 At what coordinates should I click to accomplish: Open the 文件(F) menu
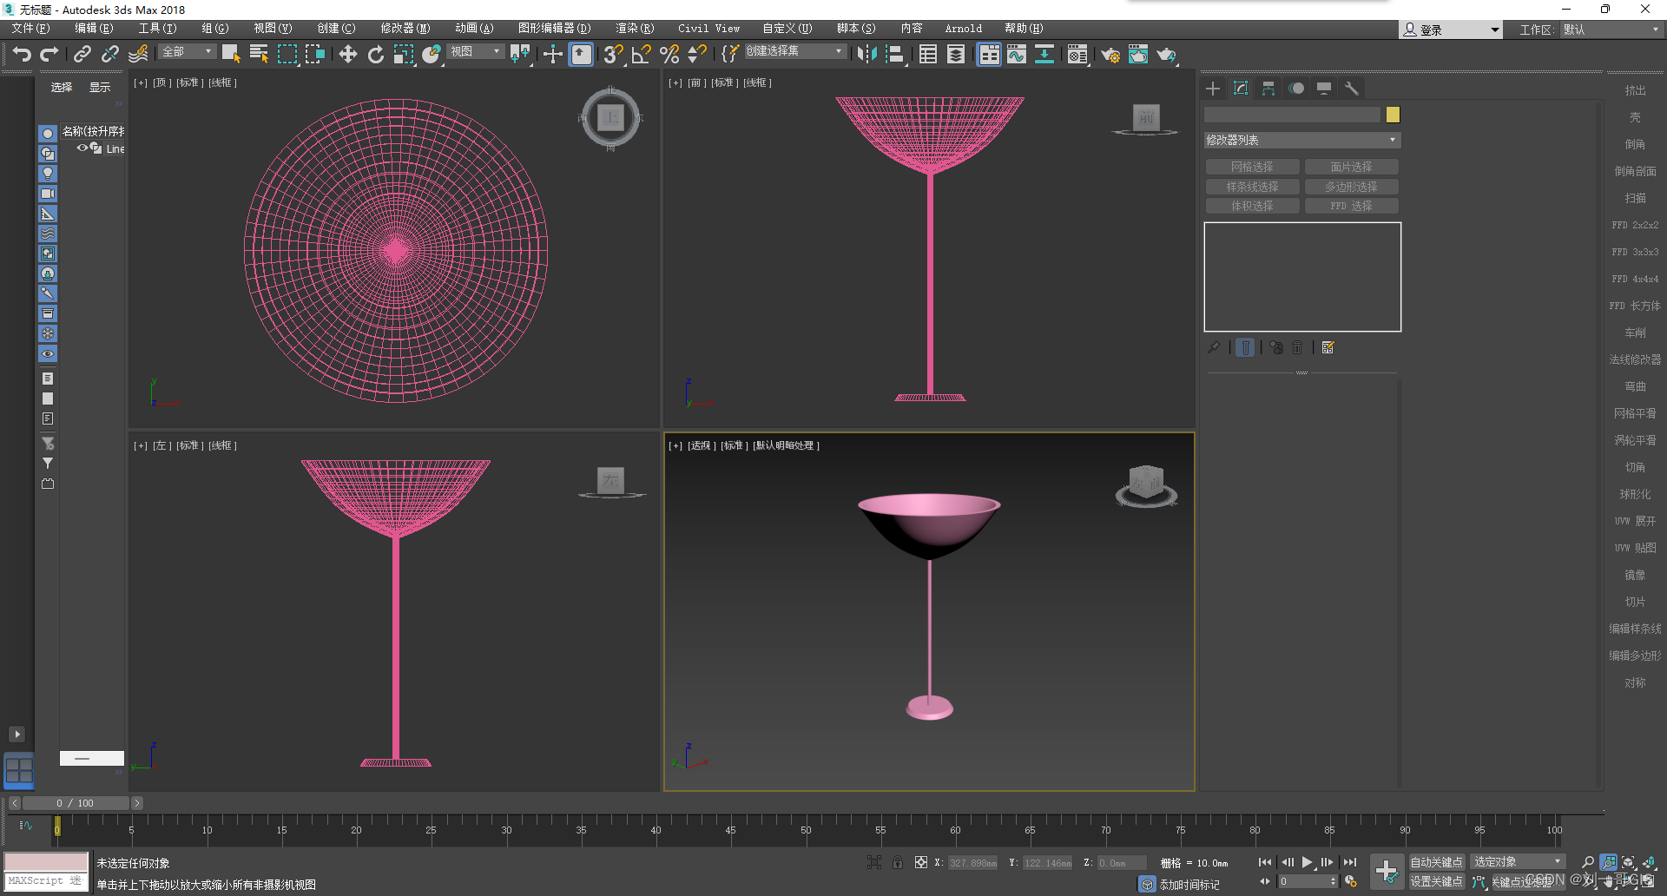click(x=30, y=29)
